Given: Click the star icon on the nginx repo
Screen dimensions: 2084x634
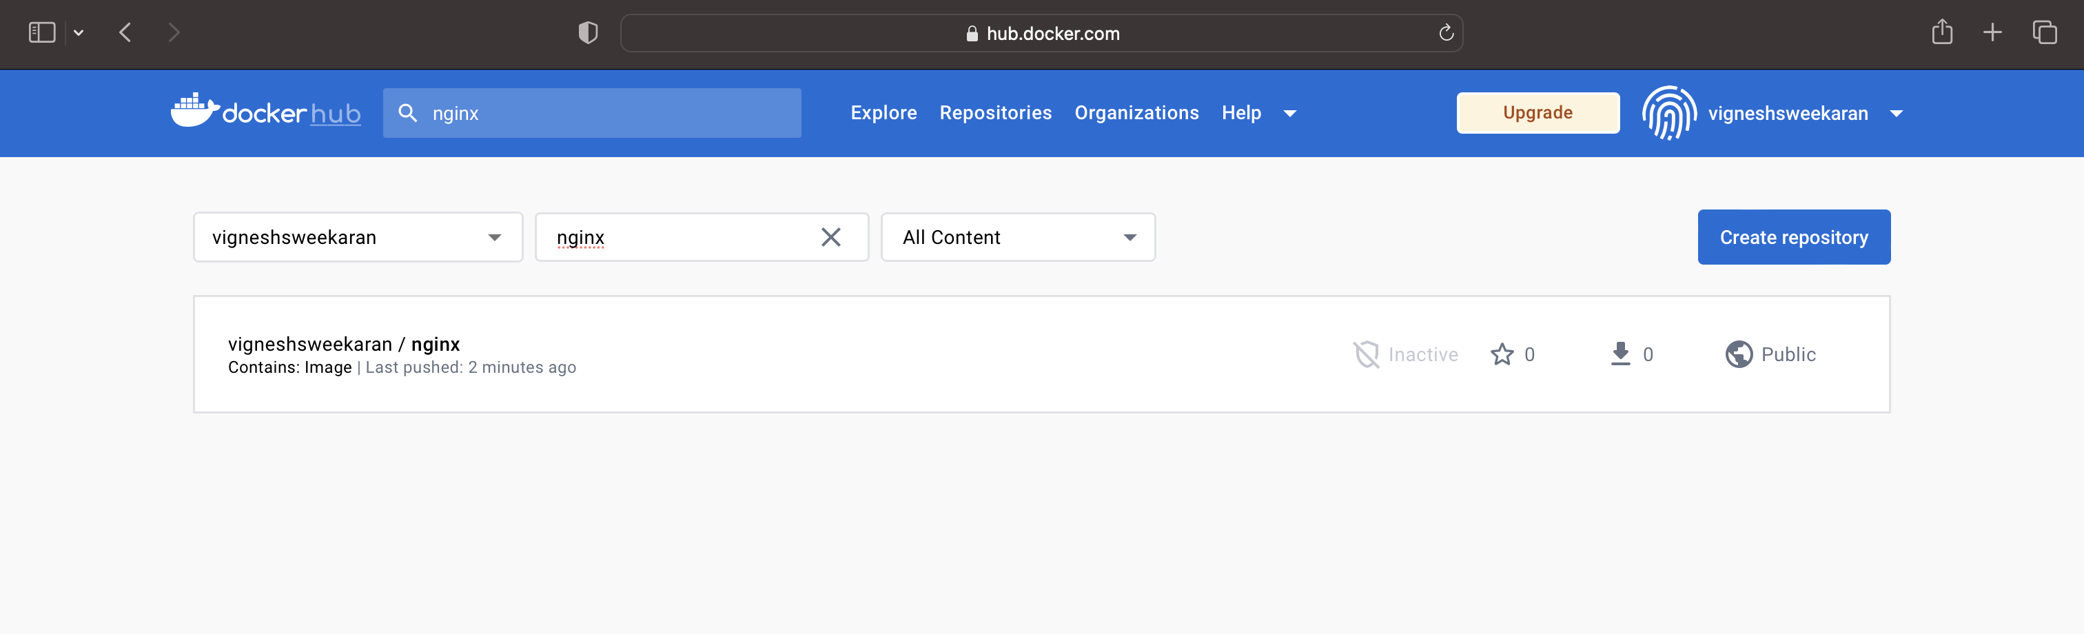Looking at the screenshot, I should 1502,354.
